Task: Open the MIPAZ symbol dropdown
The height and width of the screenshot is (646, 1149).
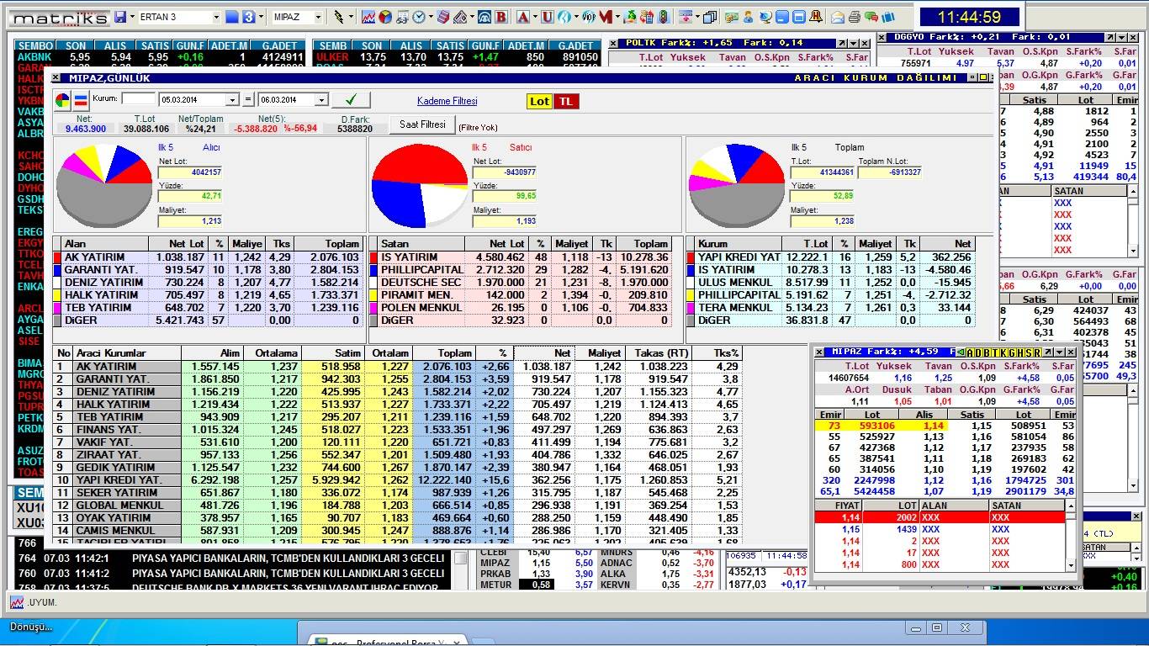Action: [318, 17]
